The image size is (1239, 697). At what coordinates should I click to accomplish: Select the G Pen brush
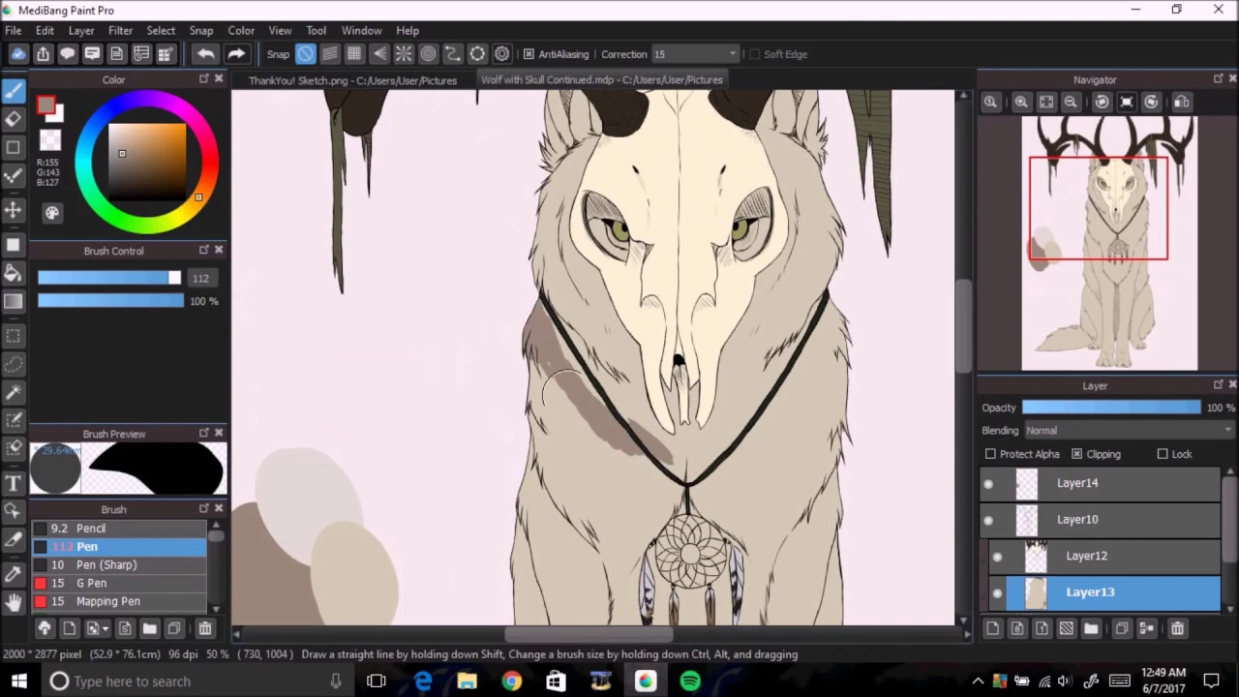pyautogui.click(x=119, y=584)
